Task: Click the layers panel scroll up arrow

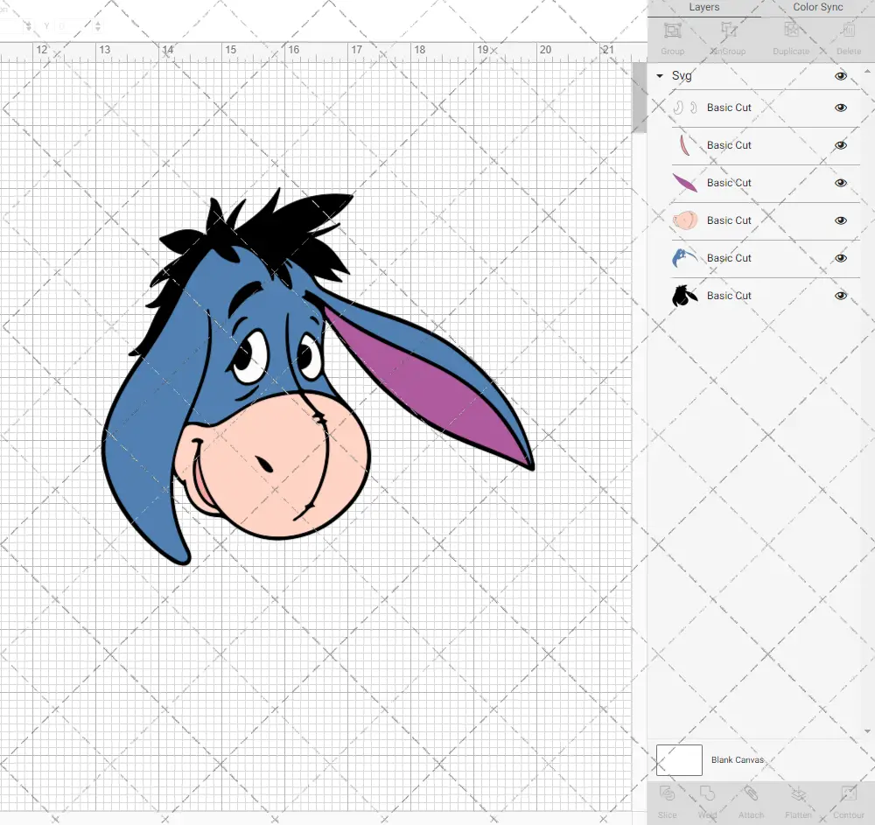Action: tap(866, 72)
